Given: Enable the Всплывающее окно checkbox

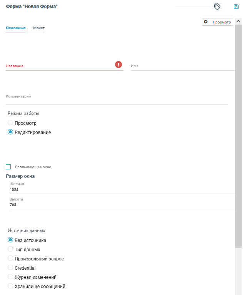Looking at the screenshot, I should tap(8, 167).
